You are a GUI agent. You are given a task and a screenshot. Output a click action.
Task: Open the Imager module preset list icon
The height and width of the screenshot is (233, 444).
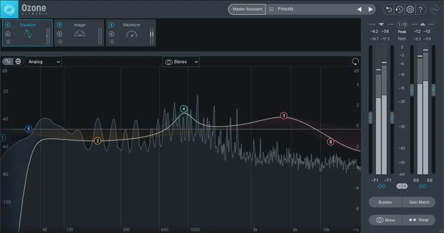(60, 42)
